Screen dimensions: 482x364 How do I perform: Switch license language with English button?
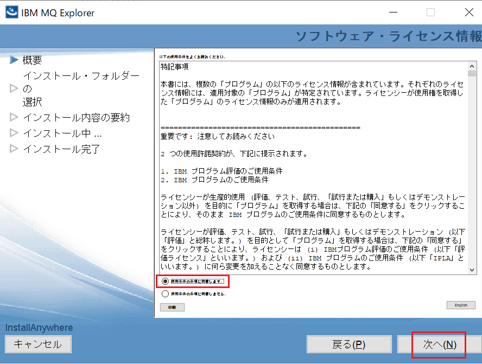click(x=461, y=305)
